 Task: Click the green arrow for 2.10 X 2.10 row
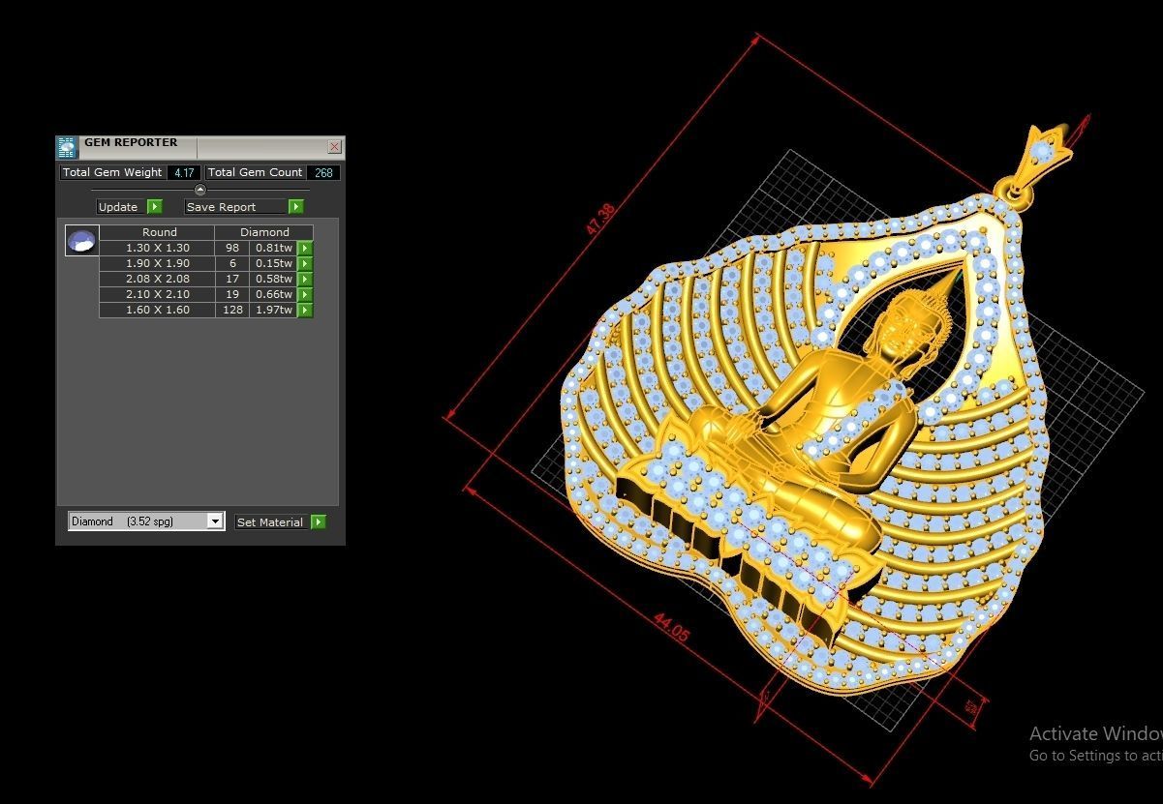point(305,294)
